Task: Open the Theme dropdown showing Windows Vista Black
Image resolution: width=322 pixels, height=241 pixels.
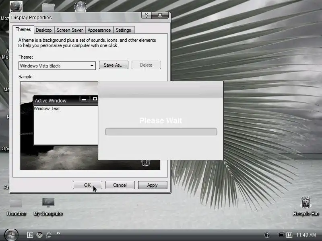Action: point(57,66)
